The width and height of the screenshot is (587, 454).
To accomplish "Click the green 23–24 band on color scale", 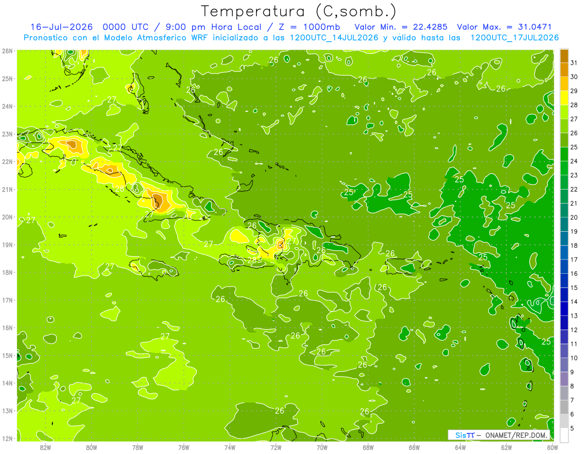I will coord(564,168).
